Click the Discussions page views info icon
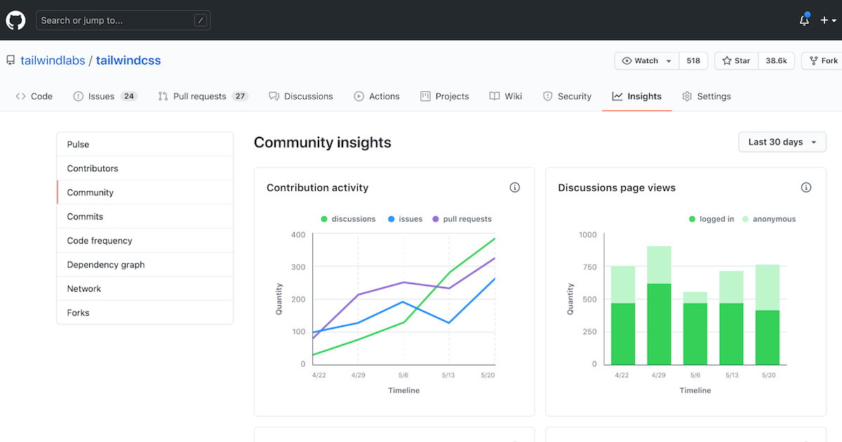The height and width of the screenshot is (442, 842). click(x=806, y=187)
